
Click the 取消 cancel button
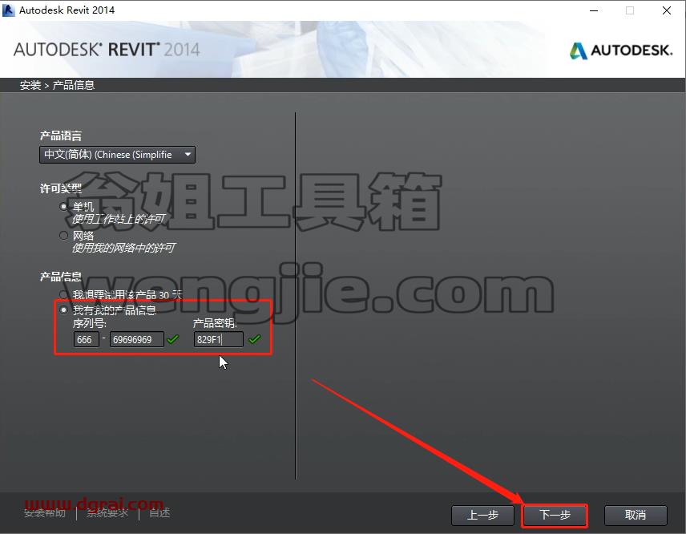click(x=636, y=516)
